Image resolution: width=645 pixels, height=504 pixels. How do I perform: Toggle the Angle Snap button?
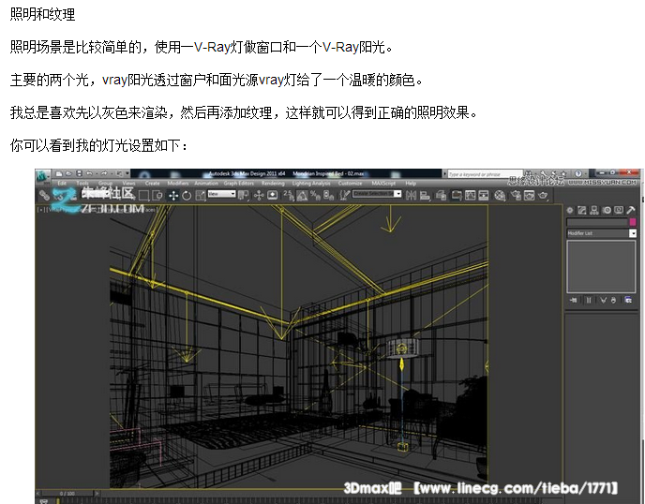click(302, 196)
